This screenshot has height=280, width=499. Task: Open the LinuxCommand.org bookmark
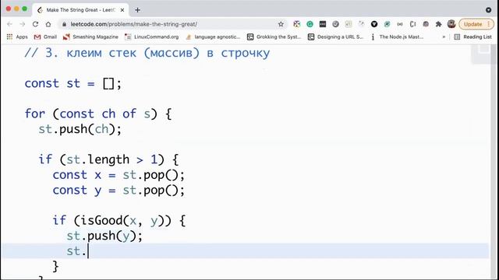coord(152,37)
